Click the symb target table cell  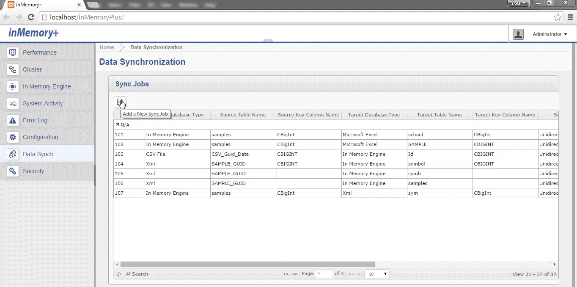coord(440,174)
